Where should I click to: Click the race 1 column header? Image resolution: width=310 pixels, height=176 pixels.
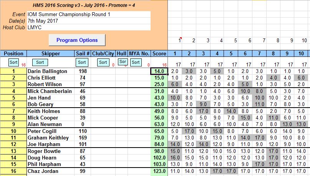coord(175,53)
